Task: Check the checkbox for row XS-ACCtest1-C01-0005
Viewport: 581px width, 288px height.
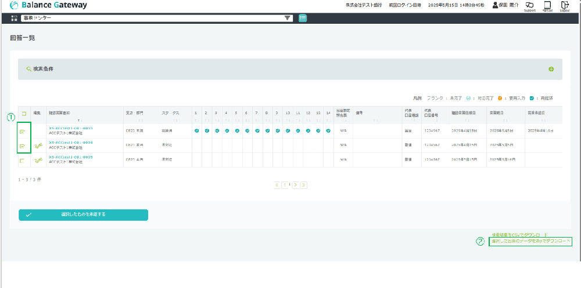Action: [23, 161]
